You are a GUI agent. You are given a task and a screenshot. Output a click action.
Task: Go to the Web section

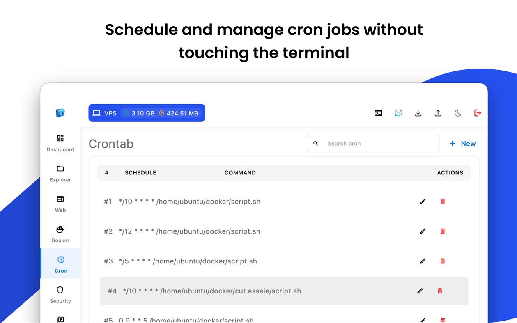click(x=60, y=204)
